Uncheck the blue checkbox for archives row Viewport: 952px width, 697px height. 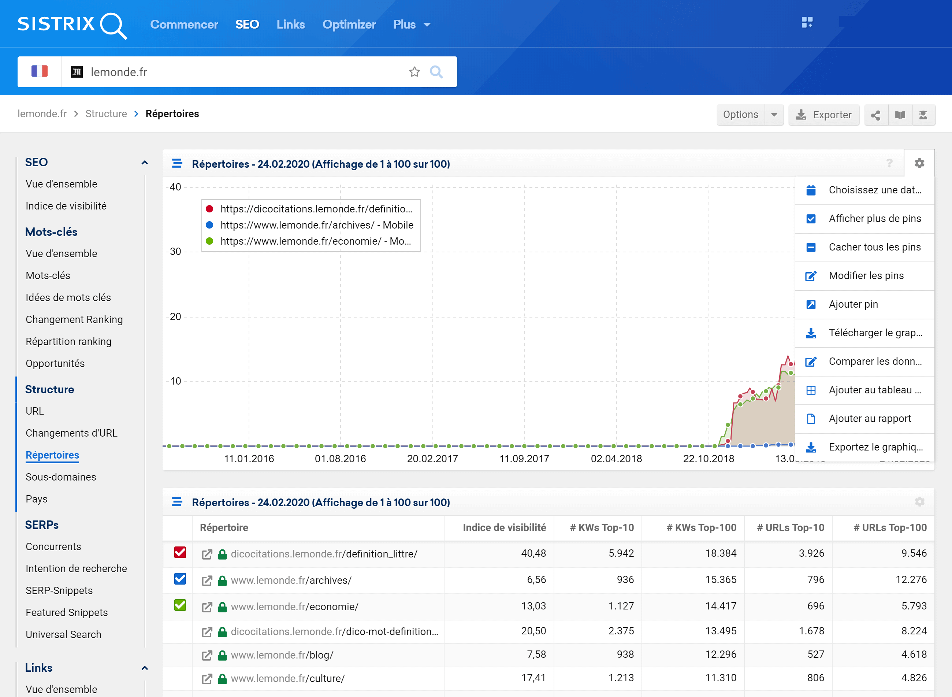180,578
